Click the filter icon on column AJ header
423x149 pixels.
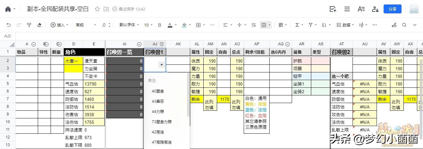(162, 44)
